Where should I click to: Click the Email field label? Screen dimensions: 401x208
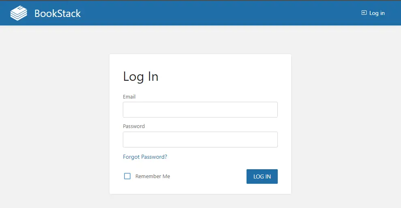(x=129, y=97)
